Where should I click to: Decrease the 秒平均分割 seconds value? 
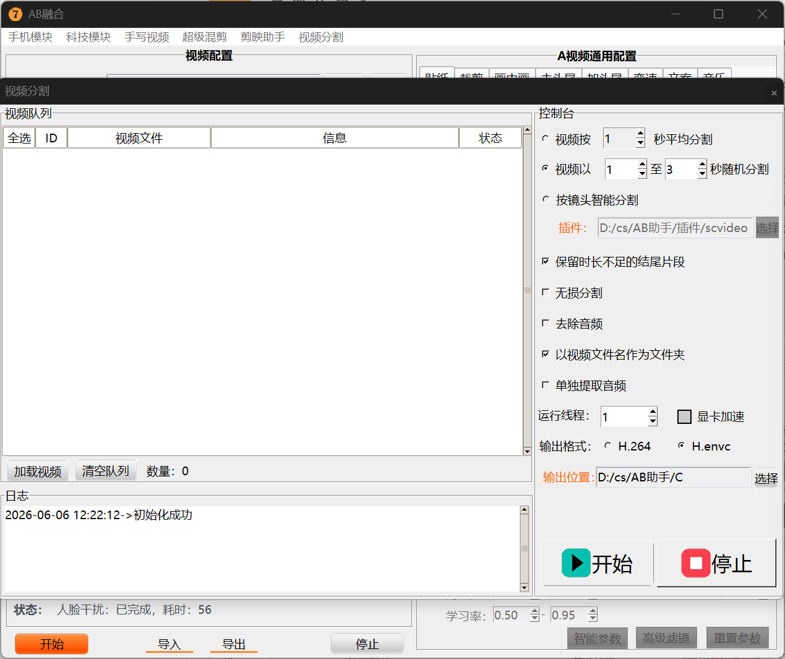coord(640,144)
